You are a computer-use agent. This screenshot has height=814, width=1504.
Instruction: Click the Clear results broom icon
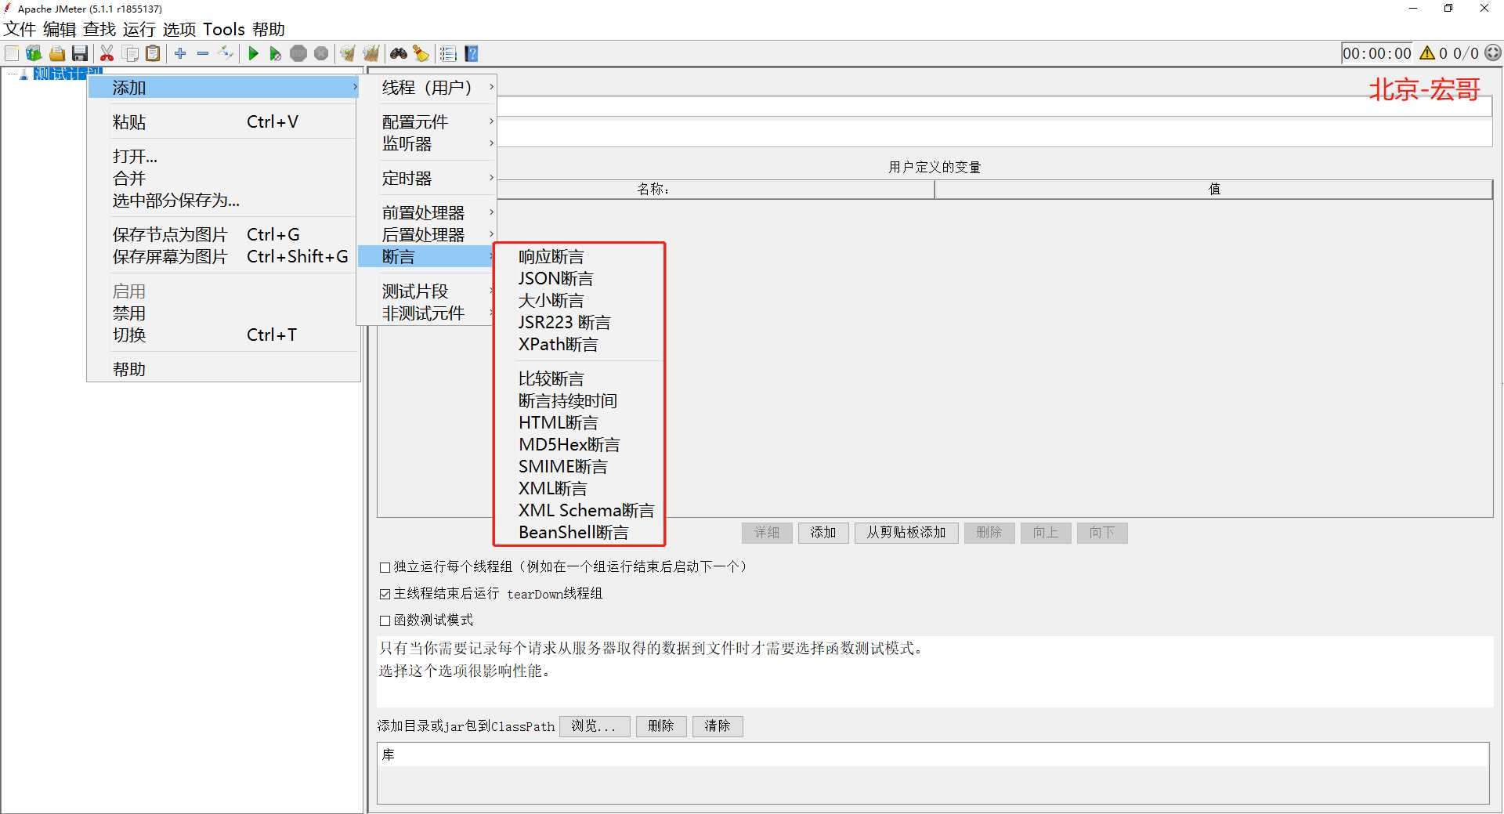click(348, 53)
